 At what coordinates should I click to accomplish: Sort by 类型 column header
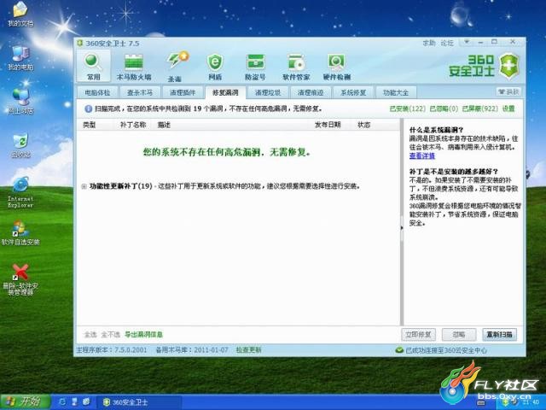(89, 125)
